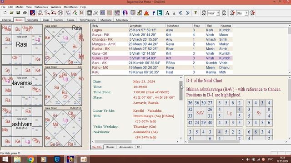Image resolution: width=291 pixels, height=163 pixels.
Task: Select the Lagna row in body table
Action: (162, 30)
